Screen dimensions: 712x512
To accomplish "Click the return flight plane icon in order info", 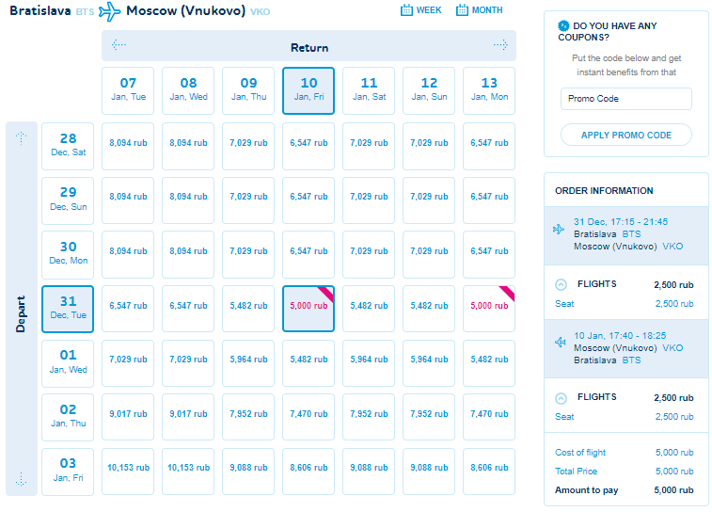I will point(561,342).
